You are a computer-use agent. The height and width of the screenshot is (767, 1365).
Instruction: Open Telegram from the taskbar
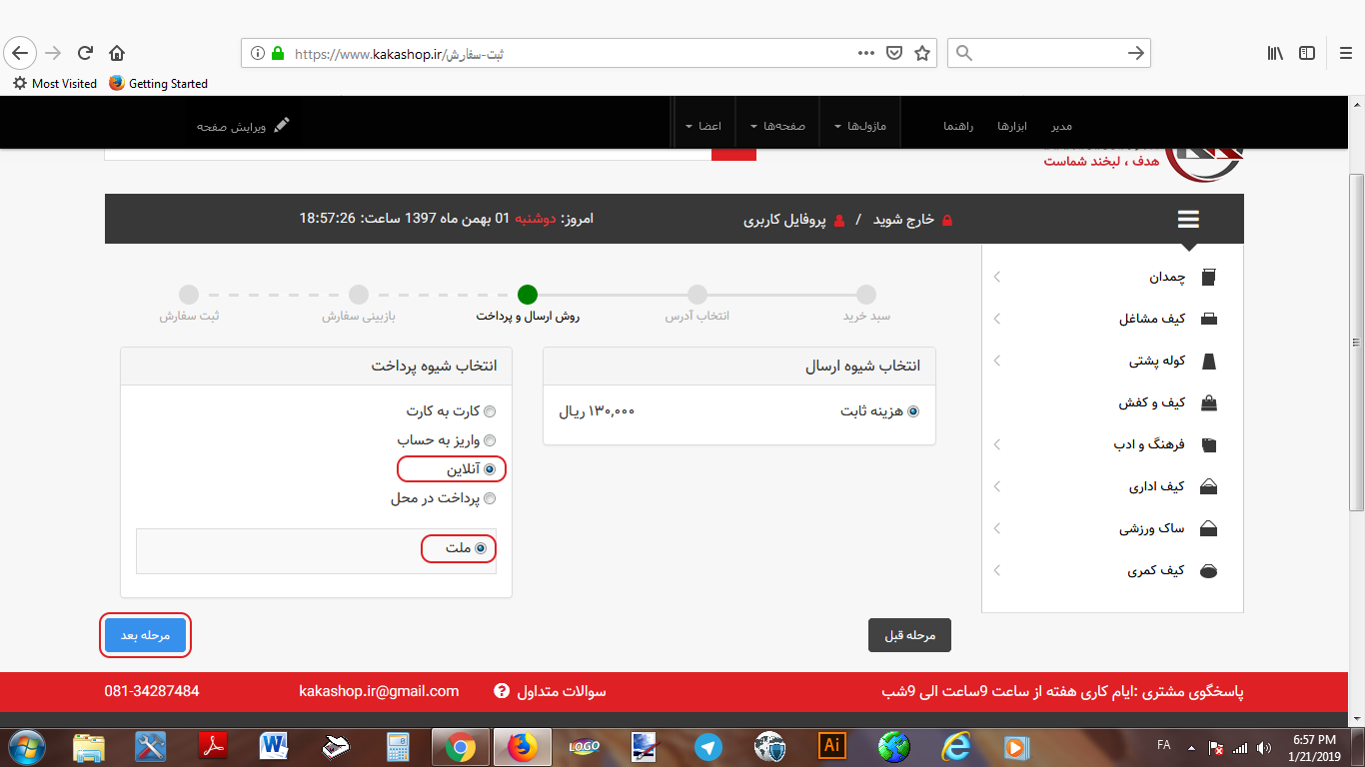tap(708, 746)
